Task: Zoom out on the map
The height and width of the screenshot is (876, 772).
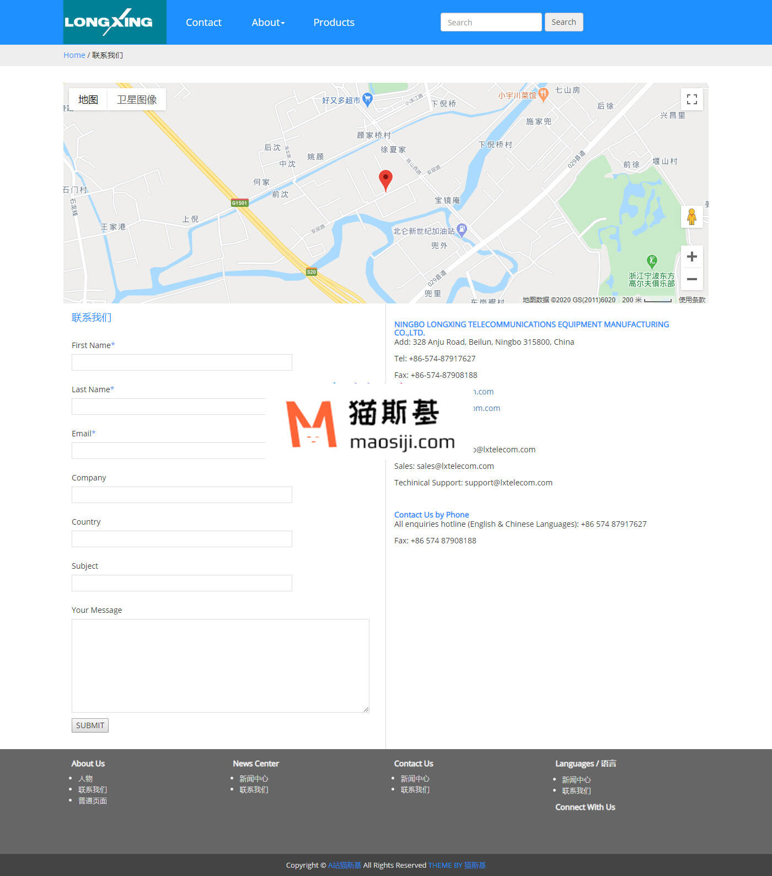Action: pyautogui.click(x=691, y=279)
